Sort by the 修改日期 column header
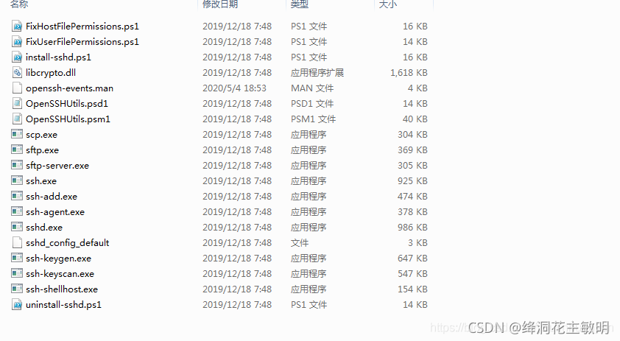Viewport: 620px width, 341px height. click(x=220, y=4)
